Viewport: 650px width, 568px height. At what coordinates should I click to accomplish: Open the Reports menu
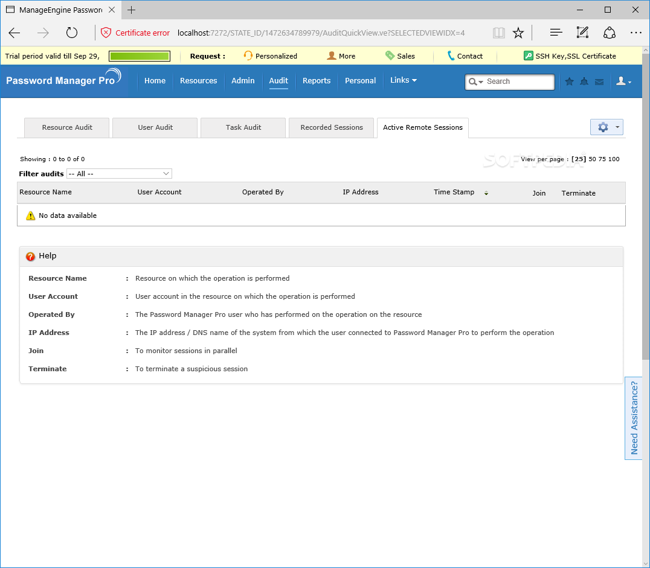point(317,81)
